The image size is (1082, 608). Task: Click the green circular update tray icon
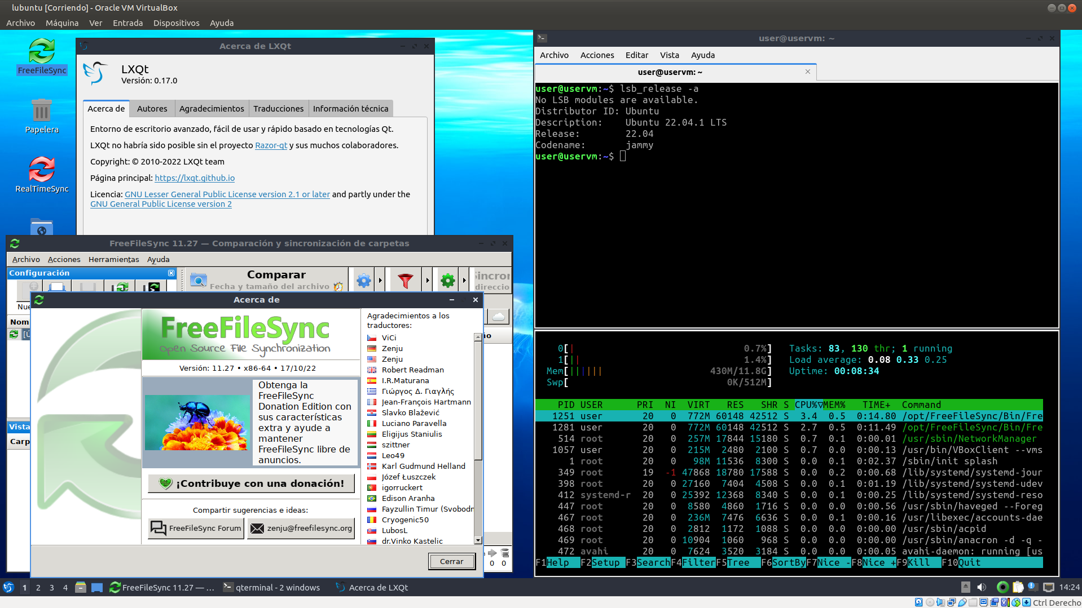1002,587
